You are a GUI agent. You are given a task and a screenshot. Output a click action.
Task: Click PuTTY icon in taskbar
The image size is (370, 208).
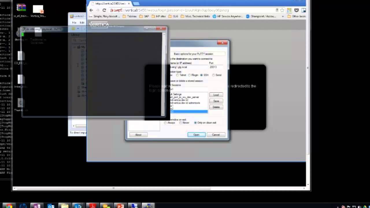148,206
